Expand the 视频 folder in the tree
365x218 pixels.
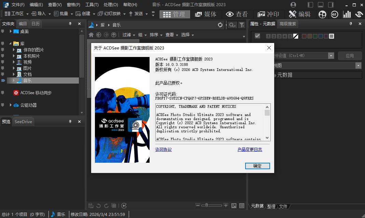(14, 62)
